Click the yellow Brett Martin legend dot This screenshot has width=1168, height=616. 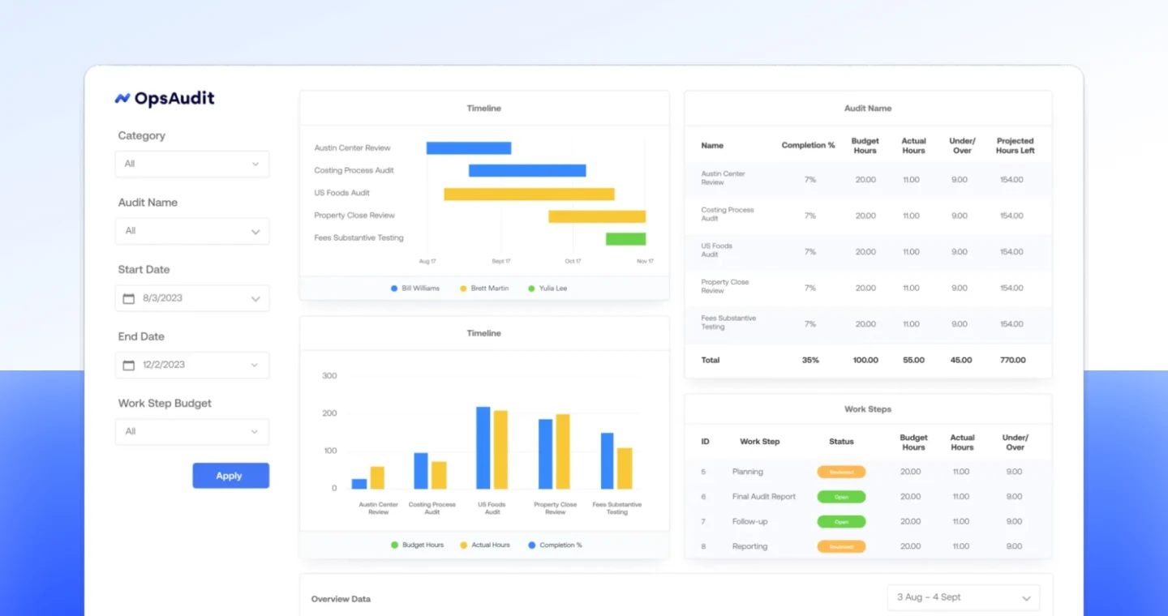(x=463, y=289)
